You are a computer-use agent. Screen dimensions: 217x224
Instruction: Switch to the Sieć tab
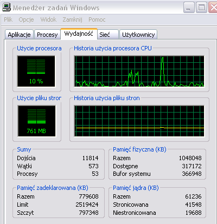pos(108,35)
